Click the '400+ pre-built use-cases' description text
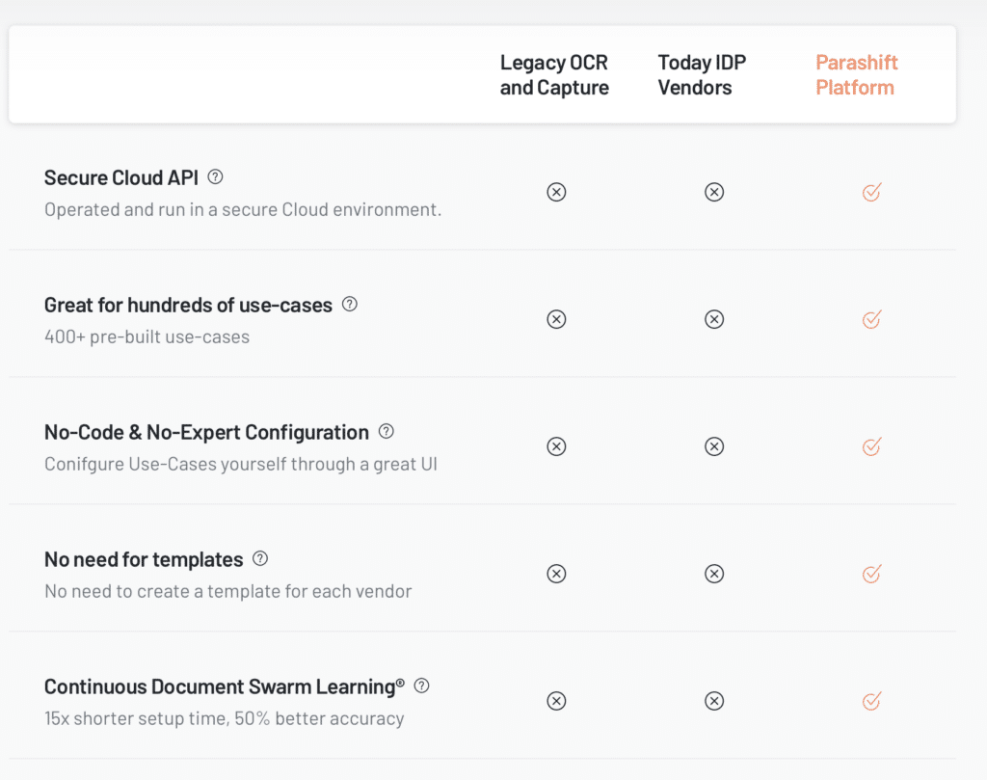 coord(147,336)
